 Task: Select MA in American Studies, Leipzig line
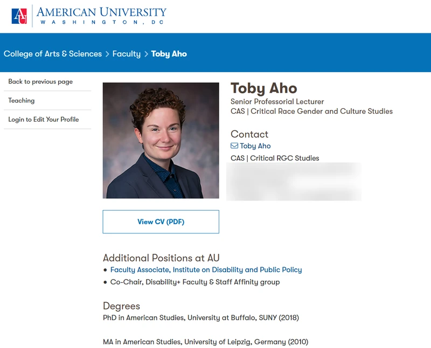tap(206, 342)
